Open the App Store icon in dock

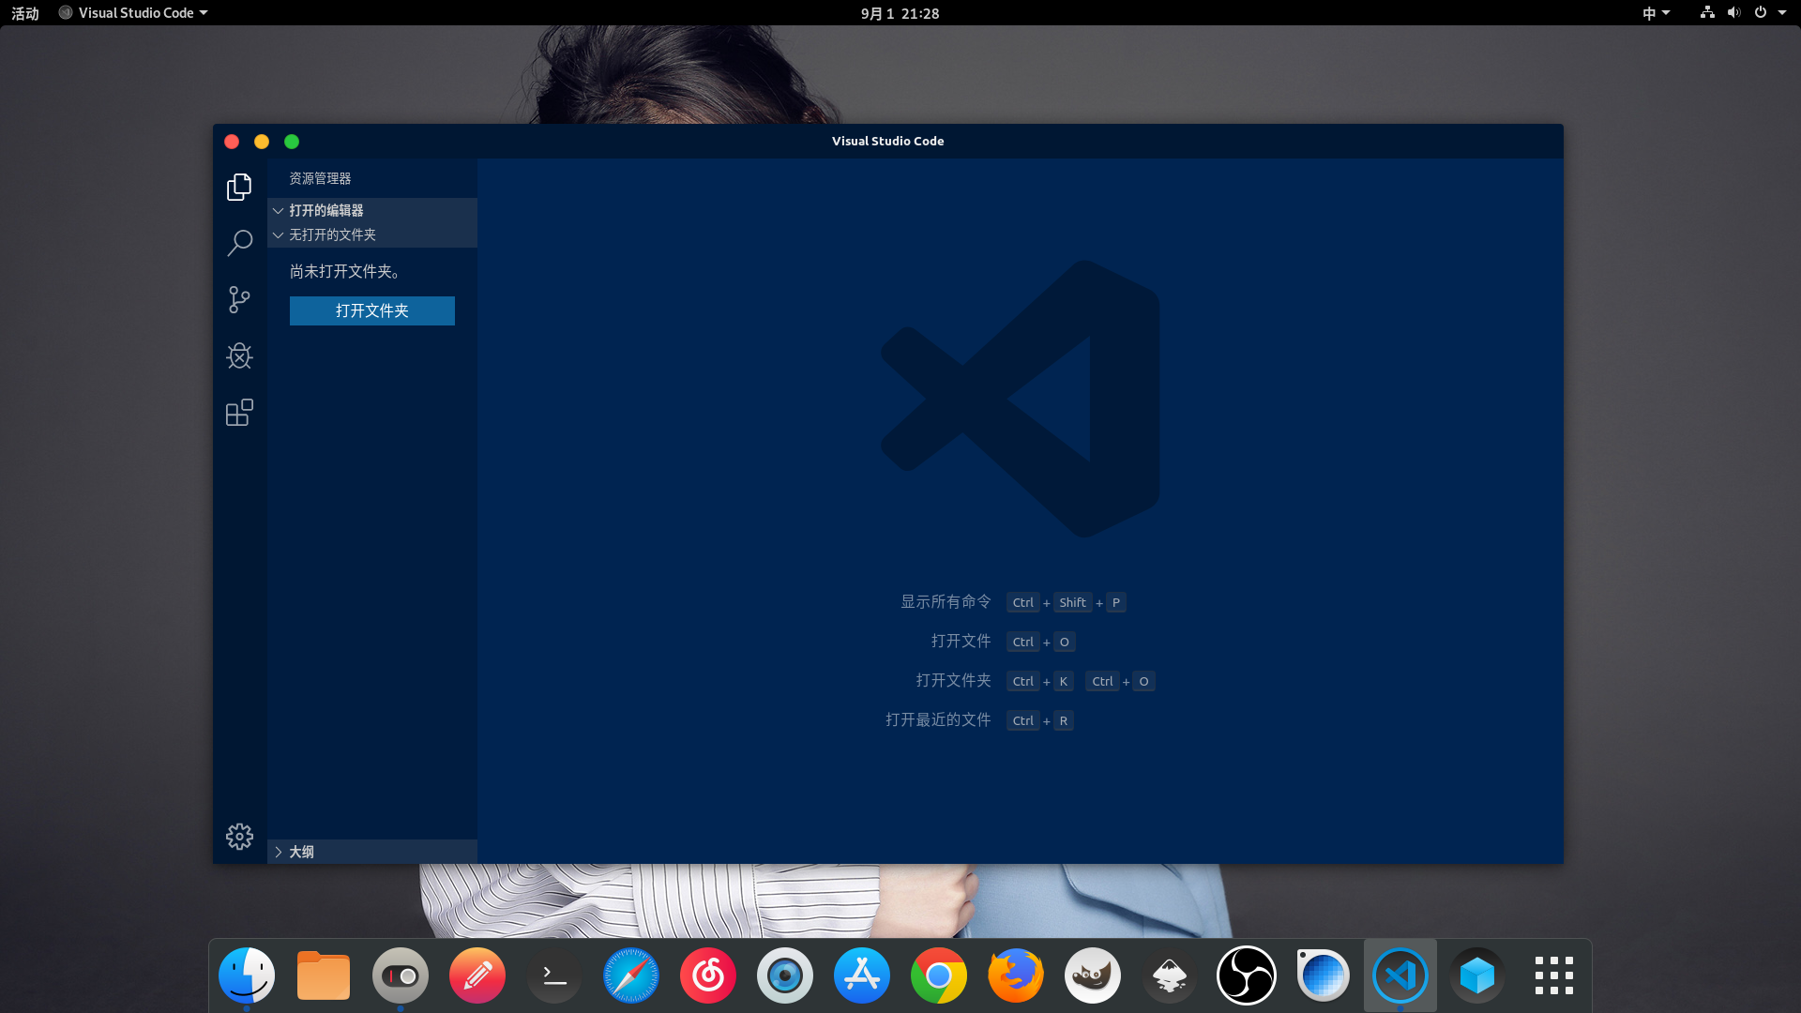(862, 975)
